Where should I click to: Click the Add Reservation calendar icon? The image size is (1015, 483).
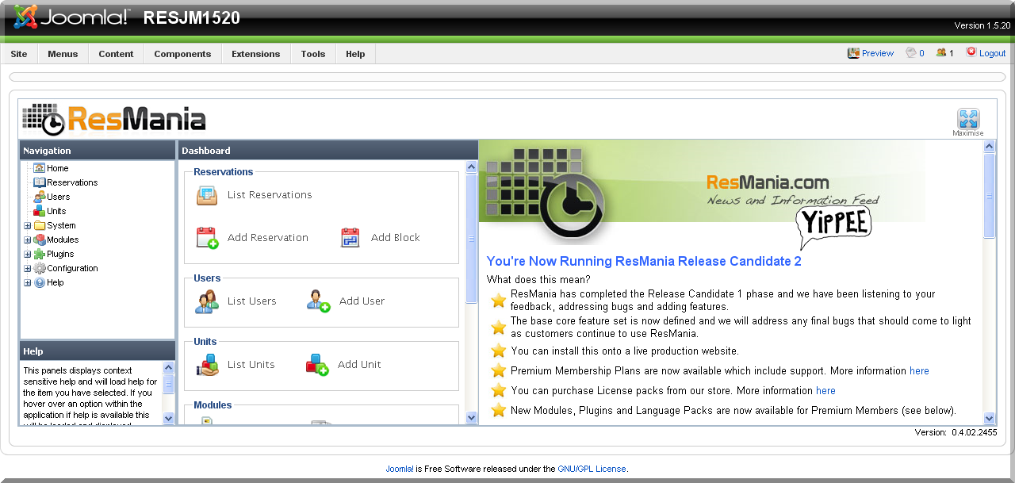pyautogui.click(x=207, y=238)
